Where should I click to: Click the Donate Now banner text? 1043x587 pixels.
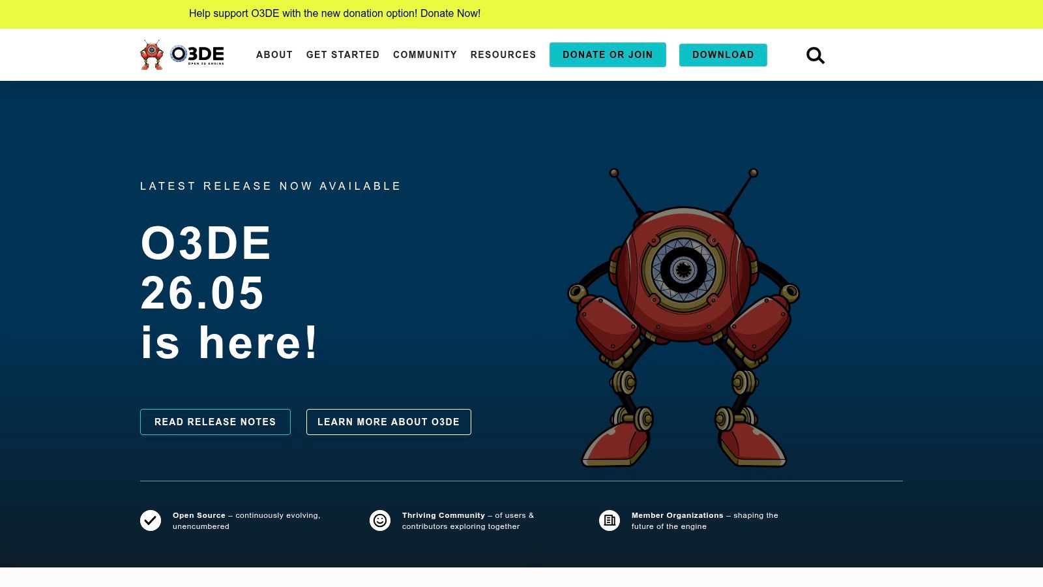tap(450, 13)
